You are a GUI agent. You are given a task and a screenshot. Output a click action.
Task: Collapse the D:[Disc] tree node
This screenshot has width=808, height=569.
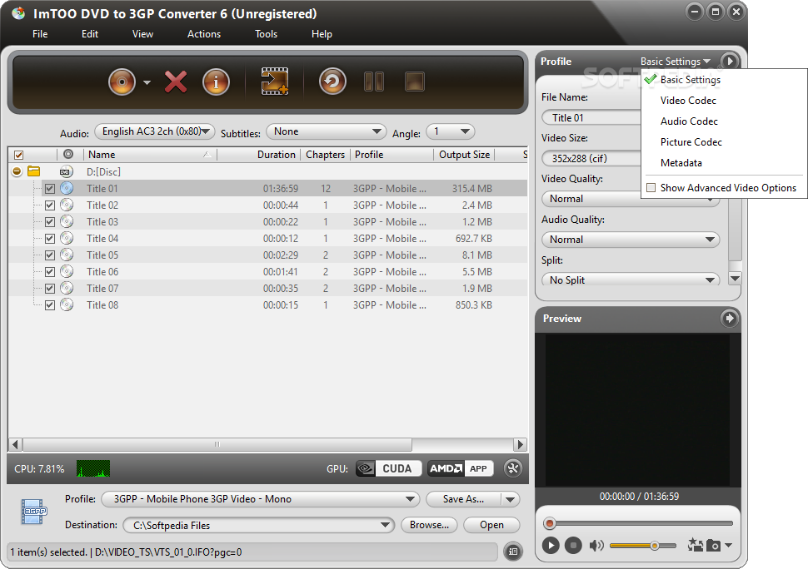click(x=17, y=171)
